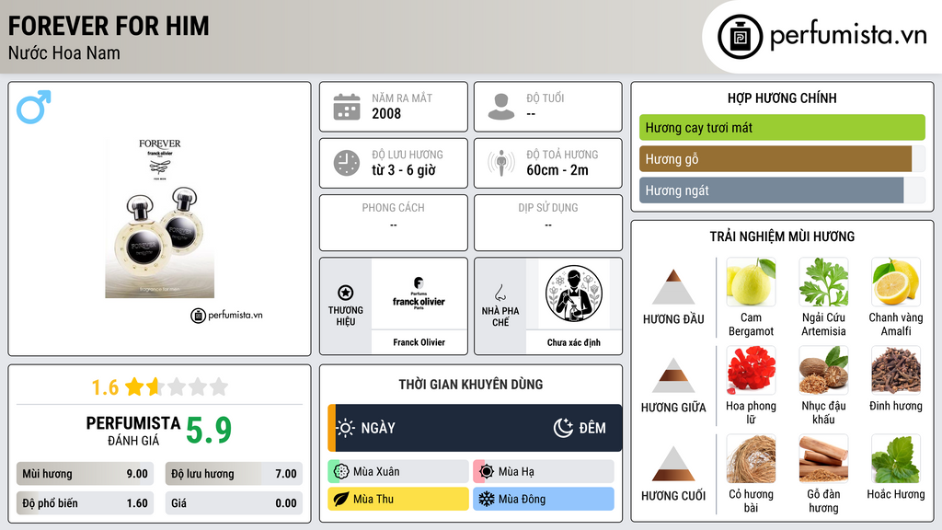This screenshot has height=530, width=942.
Task: Click the star rating row showing 1.6
Action: [x=160, y=387]
